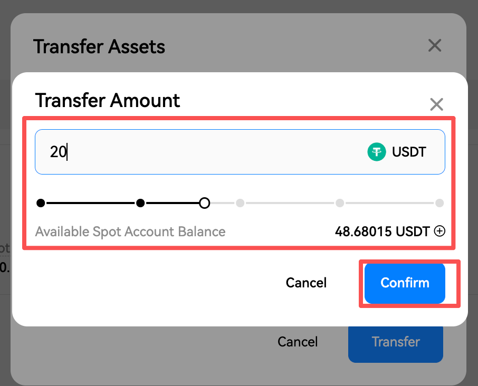
Task: Focus the transfer amount input field
Action: coord(200,152)
